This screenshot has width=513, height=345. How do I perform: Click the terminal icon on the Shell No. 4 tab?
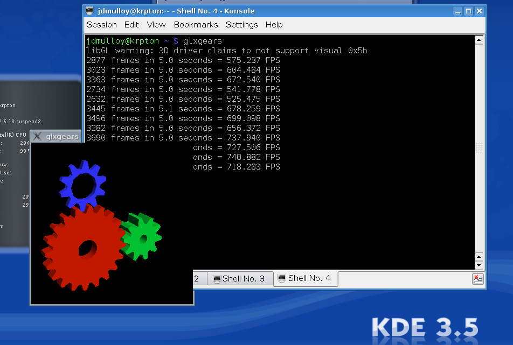pos(281,278)
